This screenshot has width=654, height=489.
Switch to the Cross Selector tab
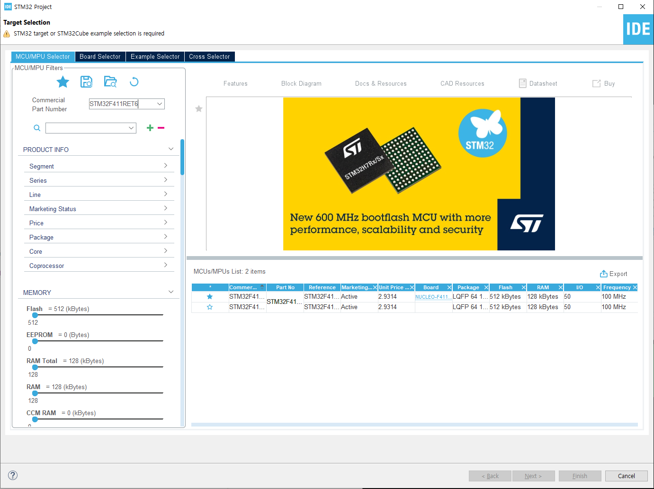pos(209,56)
